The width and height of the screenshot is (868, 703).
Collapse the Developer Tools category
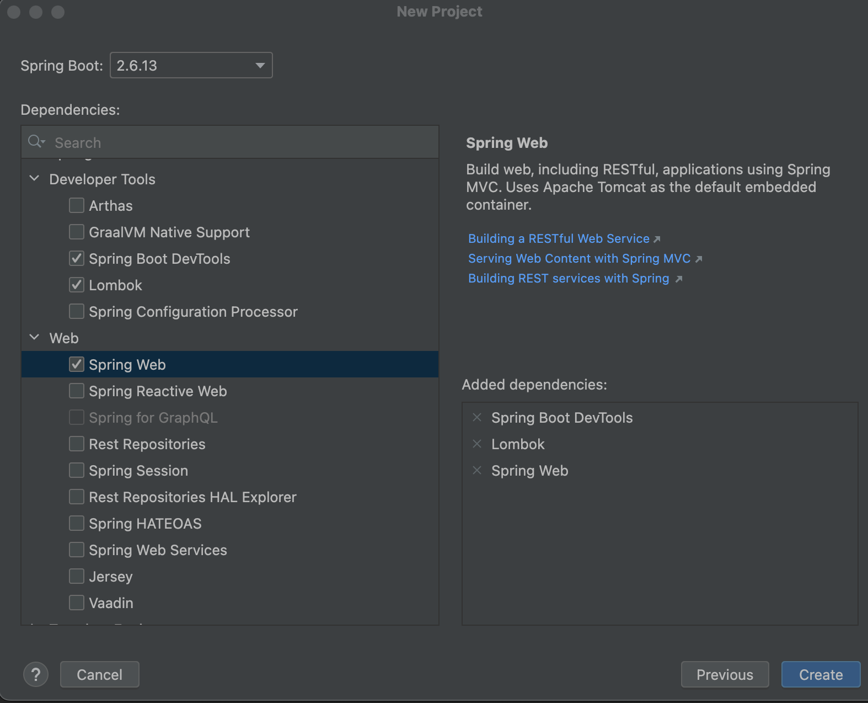coord(34,179)
